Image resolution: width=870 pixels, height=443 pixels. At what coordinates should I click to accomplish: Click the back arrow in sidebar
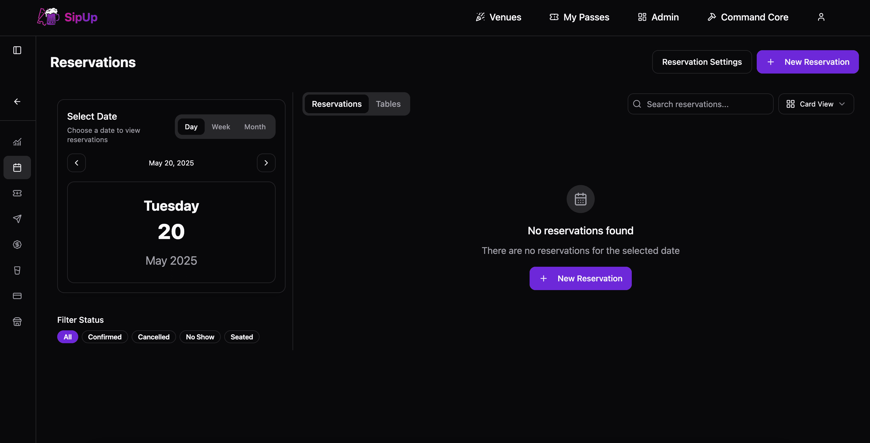pos(17,102)
